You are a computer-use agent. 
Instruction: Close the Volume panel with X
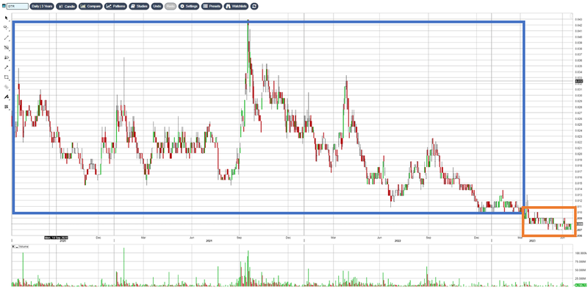tap(14, 247)
